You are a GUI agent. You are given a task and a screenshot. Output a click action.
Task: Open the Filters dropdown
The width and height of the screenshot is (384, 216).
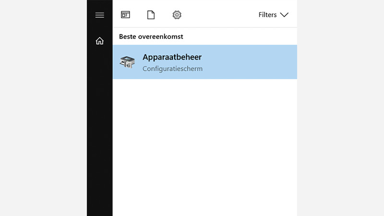[273, 15]
